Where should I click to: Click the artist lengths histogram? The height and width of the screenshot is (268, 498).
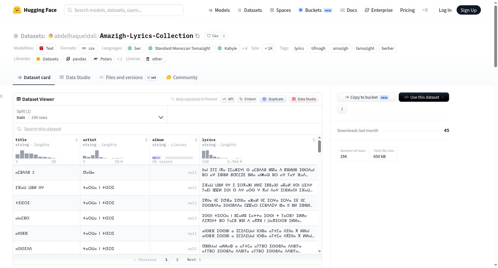(x=103, y=154)
